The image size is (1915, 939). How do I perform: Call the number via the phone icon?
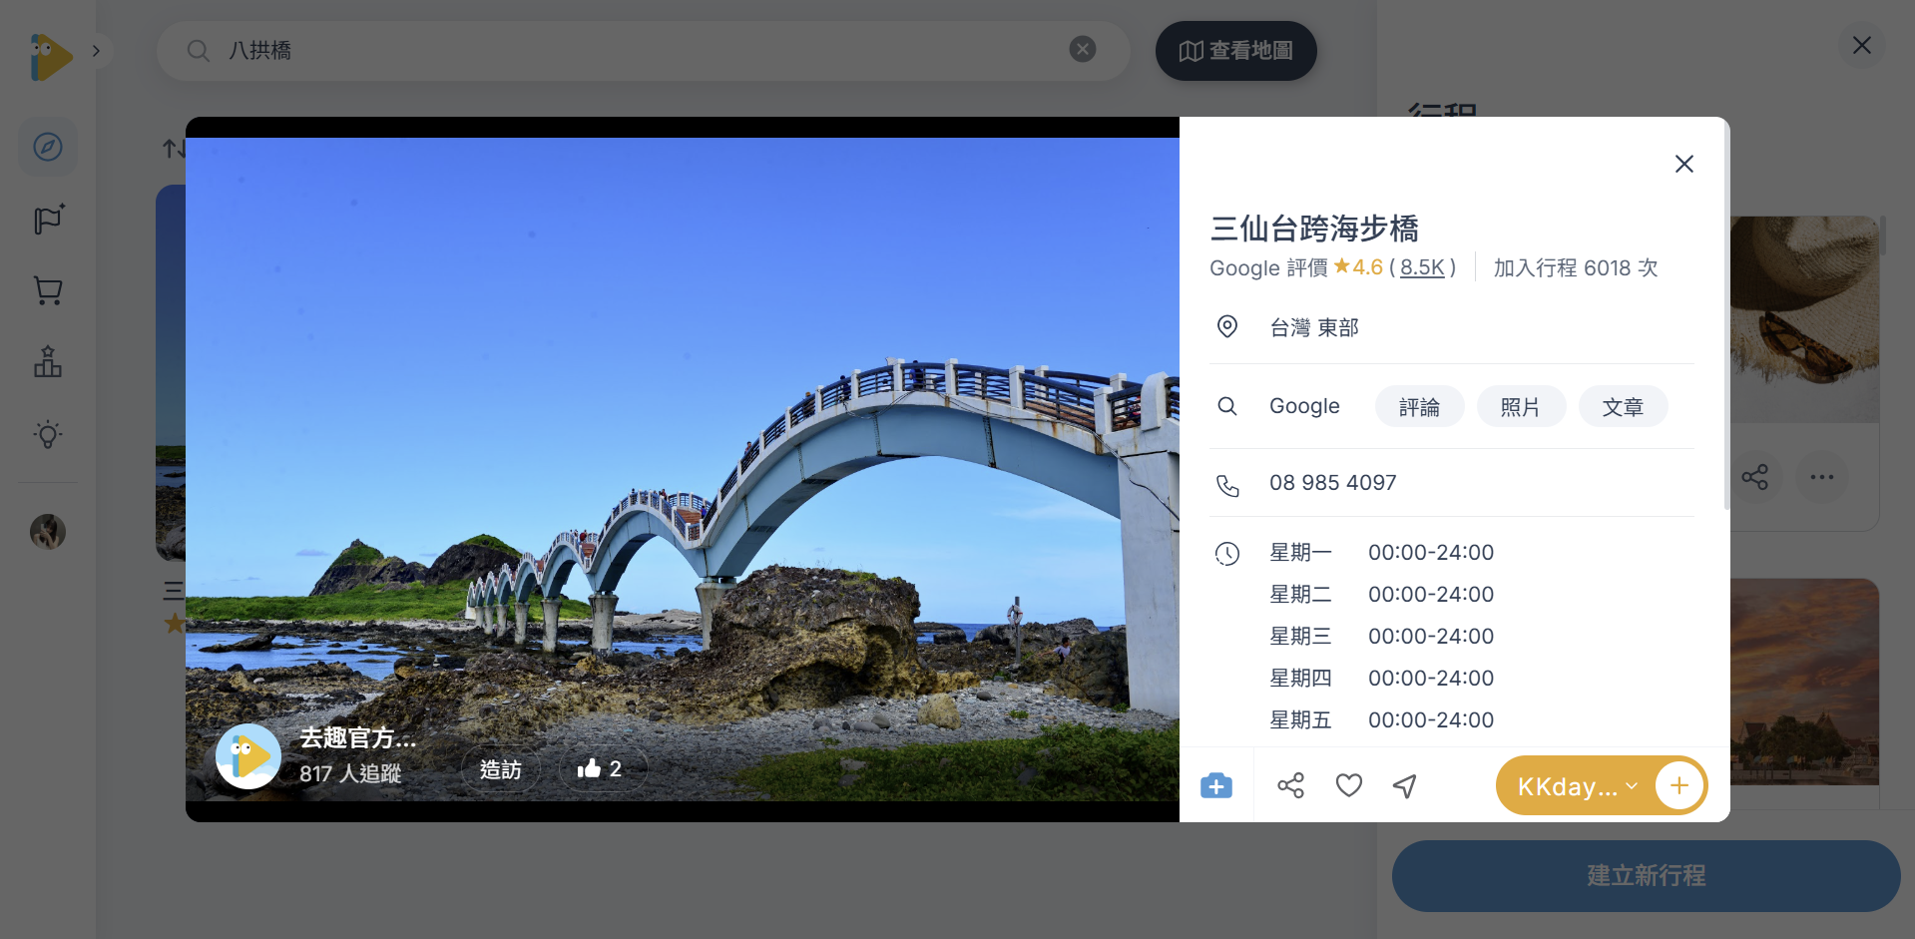(1227, 485)
